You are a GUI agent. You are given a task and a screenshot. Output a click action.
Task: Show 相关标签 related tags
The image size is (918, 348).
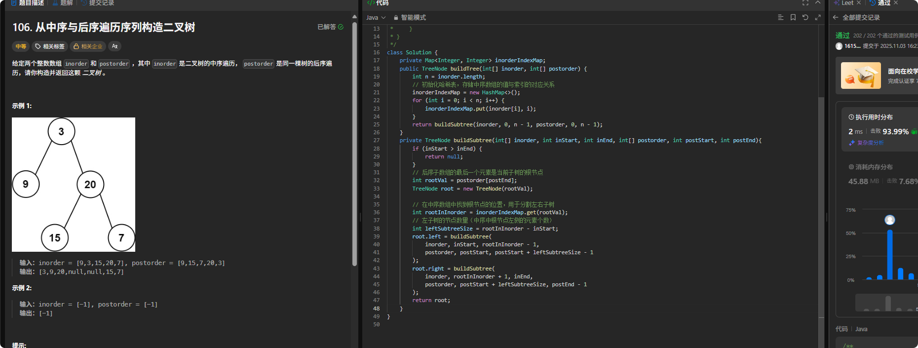(50, 46)
